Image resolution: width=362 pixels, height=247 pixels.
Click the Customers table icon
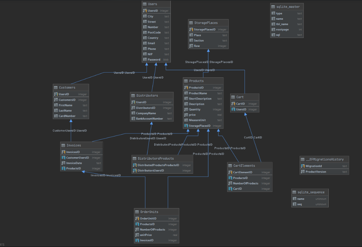pos(55,88)
